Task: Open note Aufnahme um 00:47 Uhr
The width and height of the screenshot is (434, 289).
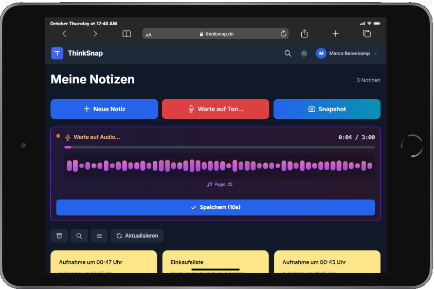Action: pos(104,262)
